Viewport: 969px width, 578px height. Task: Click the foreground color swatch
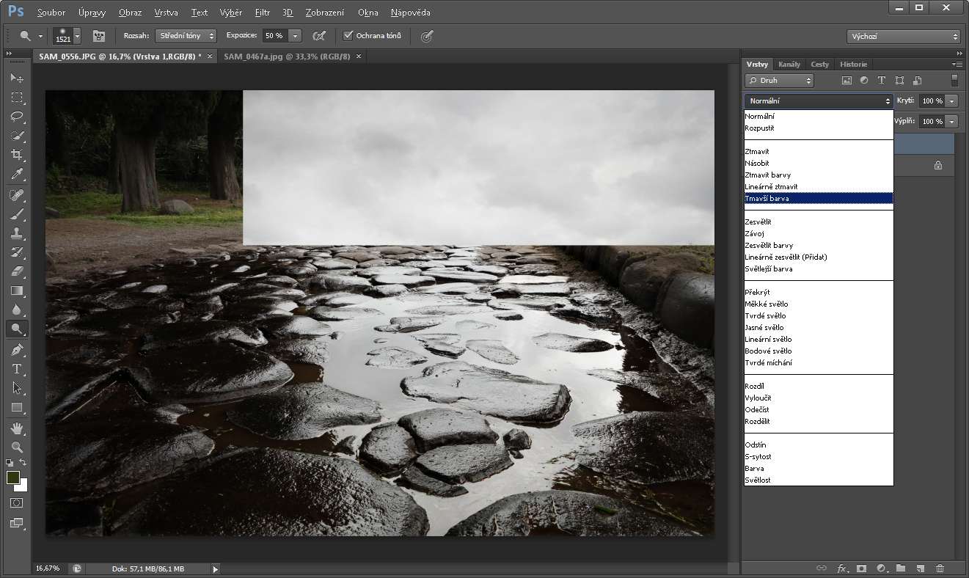point(13,478)
